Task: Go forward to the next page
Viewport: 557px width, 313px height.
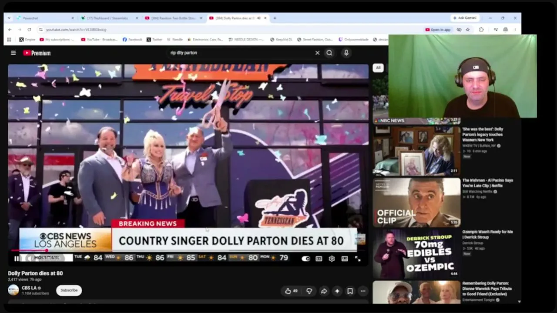Action: tap(20, 30)
